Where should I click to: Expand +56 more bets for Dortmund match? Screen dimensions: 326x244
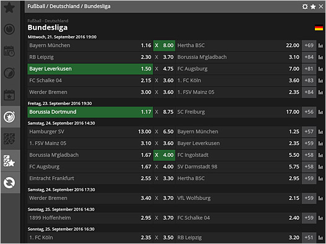309,112
